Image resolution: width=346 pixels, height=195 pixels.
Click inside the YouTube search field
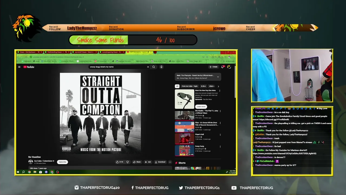pos(118,67)
